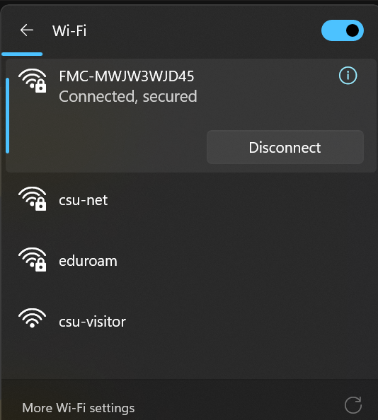378x420 pixels.
Task: Open properties info icon for FMC-MWJW3WJD45
Action: click(348, 76)
